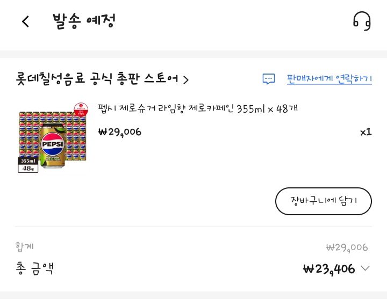This screenshot has width=387, height=299.
Task: Tap the Pepsi logo on the can
Action: 52,144
